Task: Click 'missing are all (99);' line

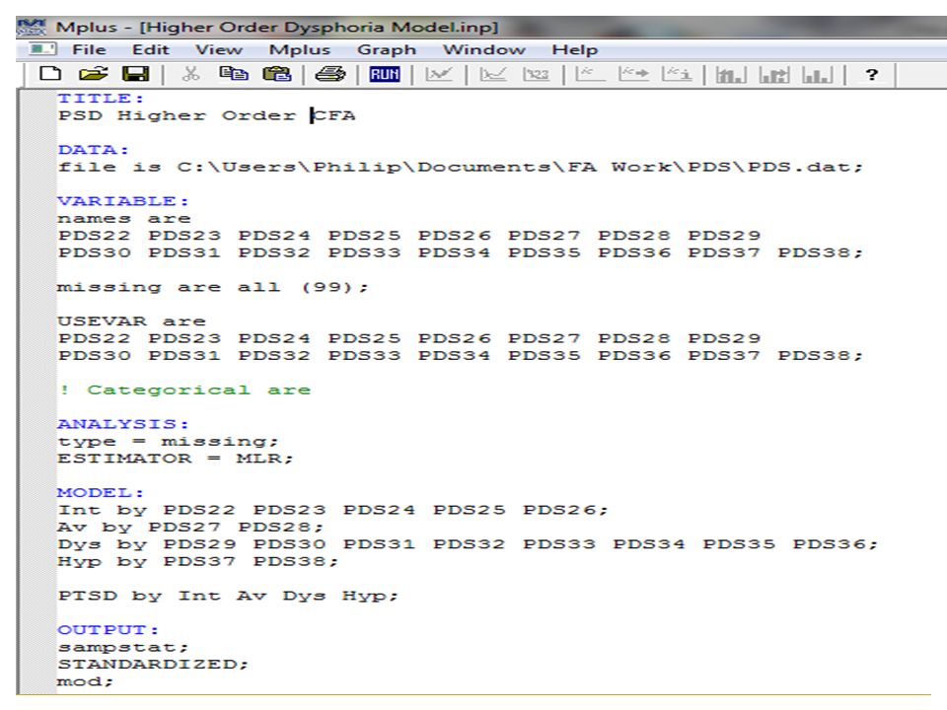Action: click(212, 287)
